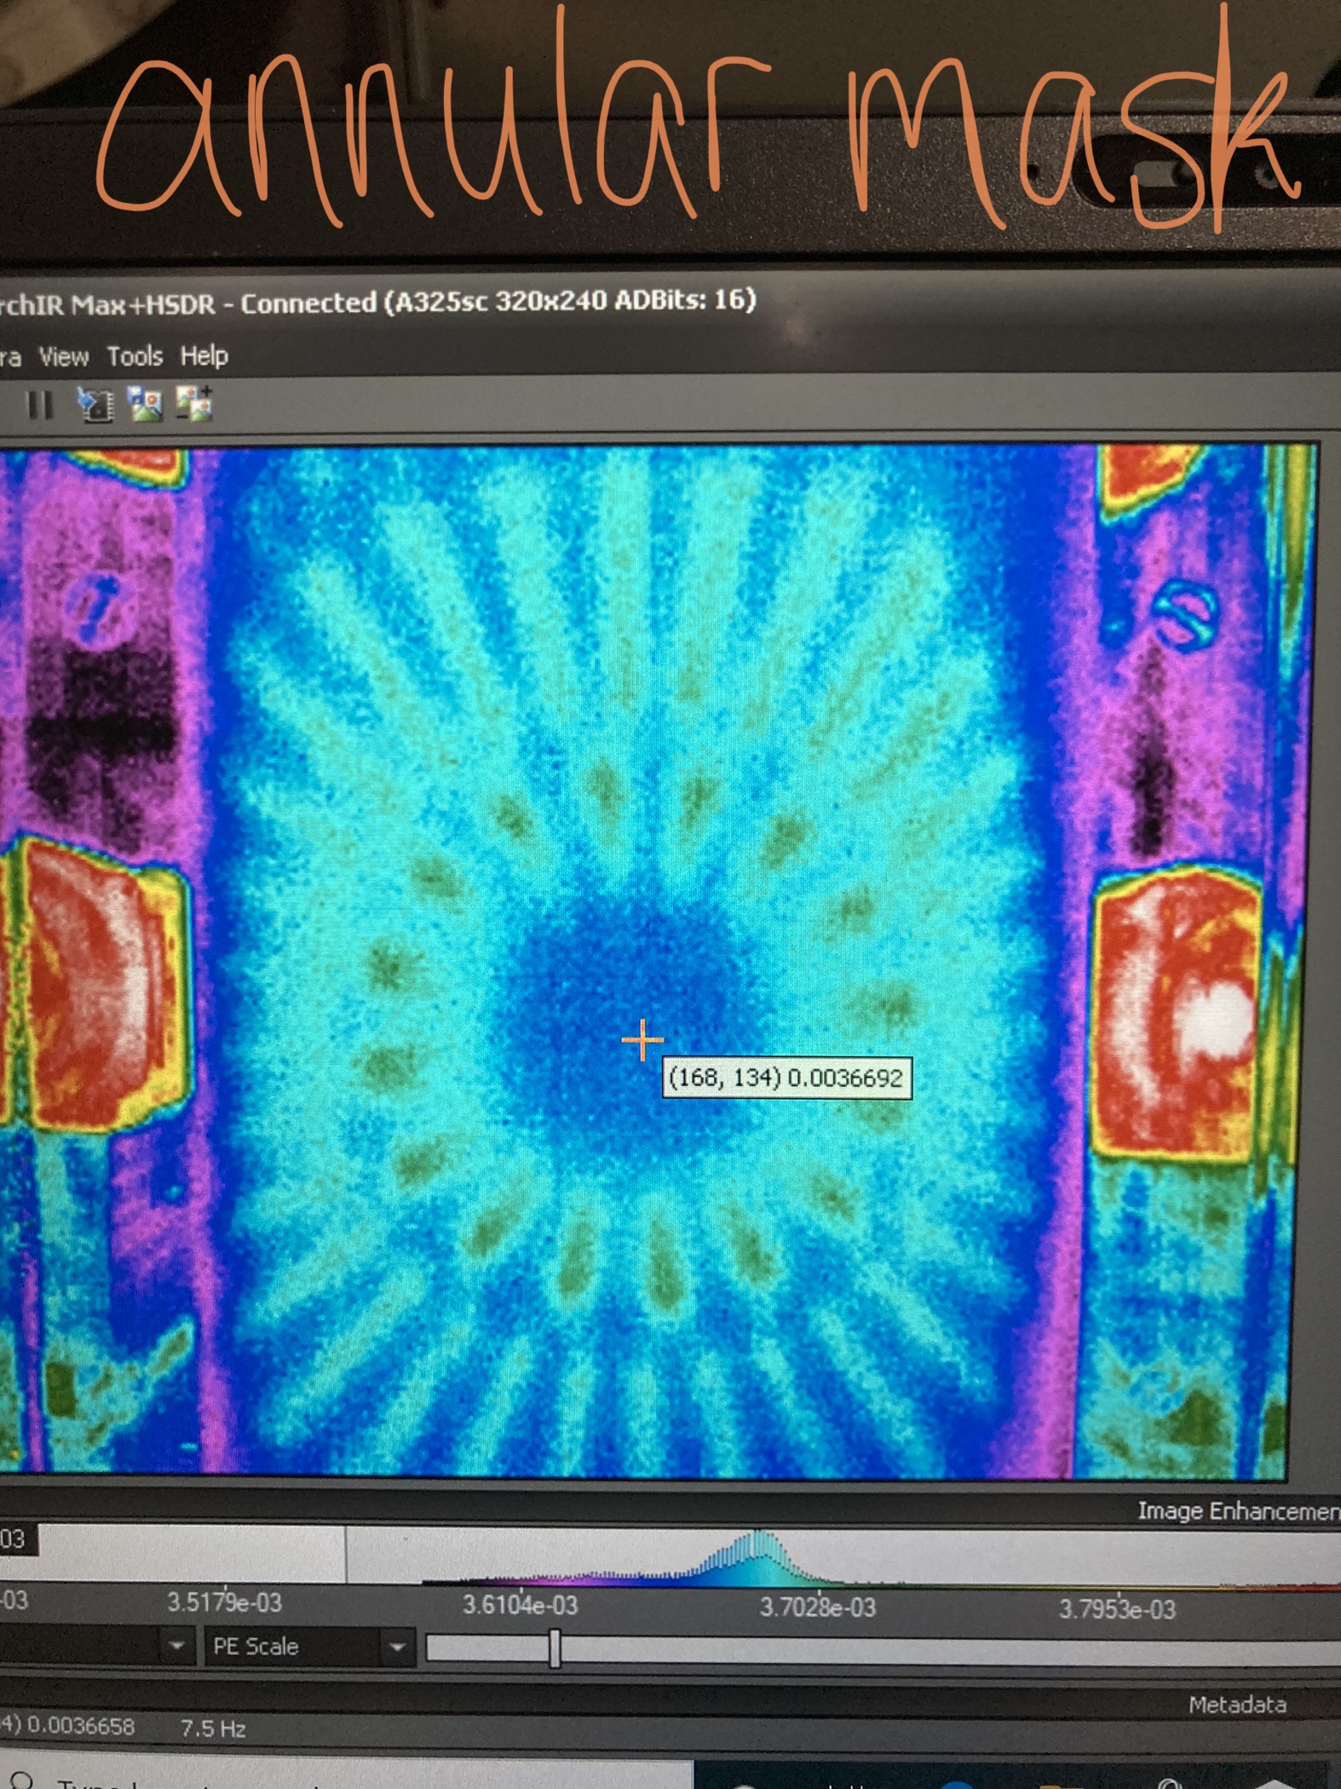1341x1789 pixels.
Task: Click the 3.5179e-03 histogram scale label
Action: coord(224,1602)
